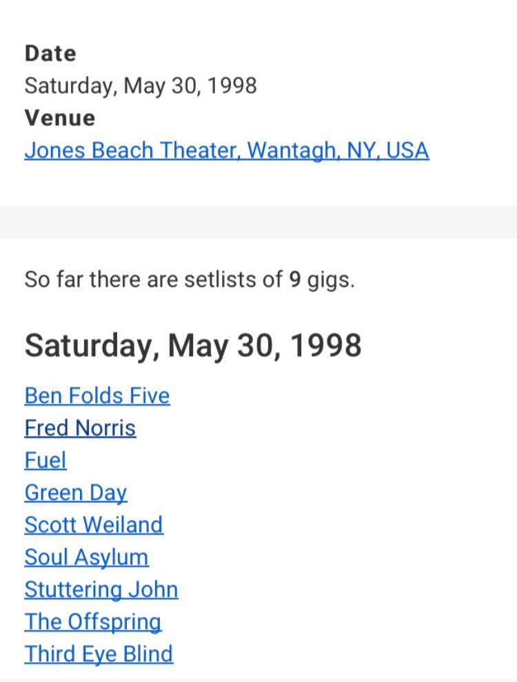
Task: Open Jones Beach Theater venue link
Action: 226,150
